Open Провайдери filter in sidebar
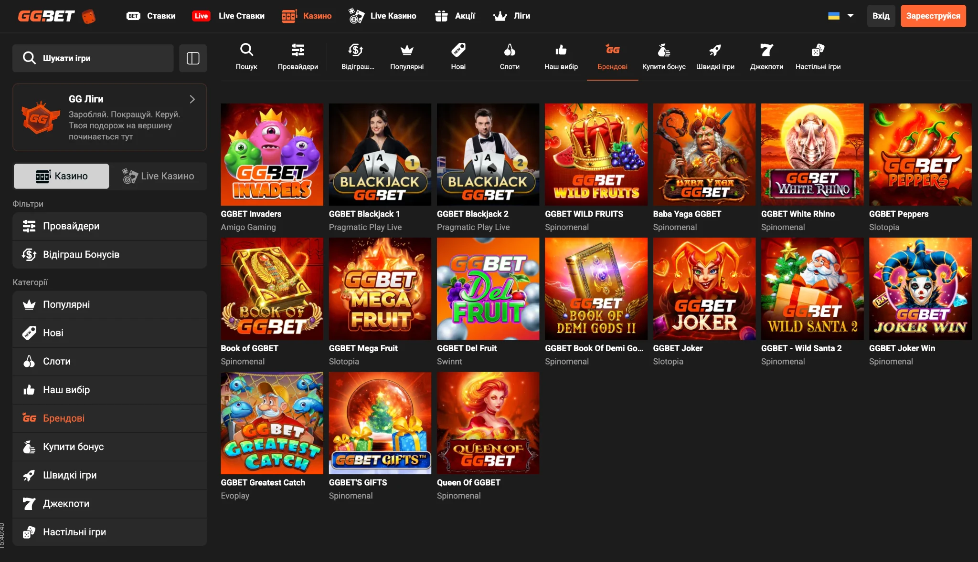Viewport: 978px width, 562px height. point(109,226)
